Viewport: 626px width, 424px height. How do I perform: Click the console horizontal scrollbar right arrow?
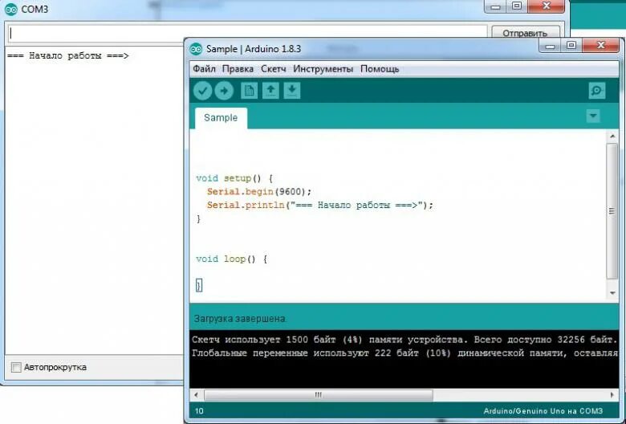pos(612,395)
